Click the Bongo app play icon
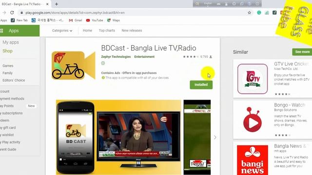This screenshot has width=312, height=175. pyautogui.click(x=253, y=120)
